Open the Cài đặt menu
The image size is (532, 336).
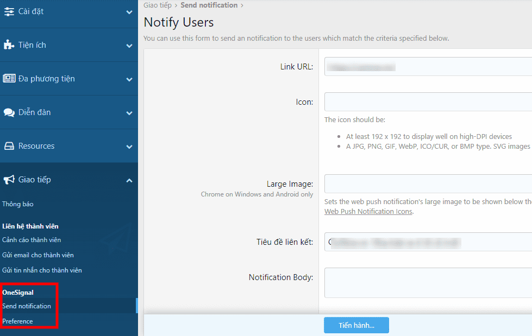coord(69,11)
